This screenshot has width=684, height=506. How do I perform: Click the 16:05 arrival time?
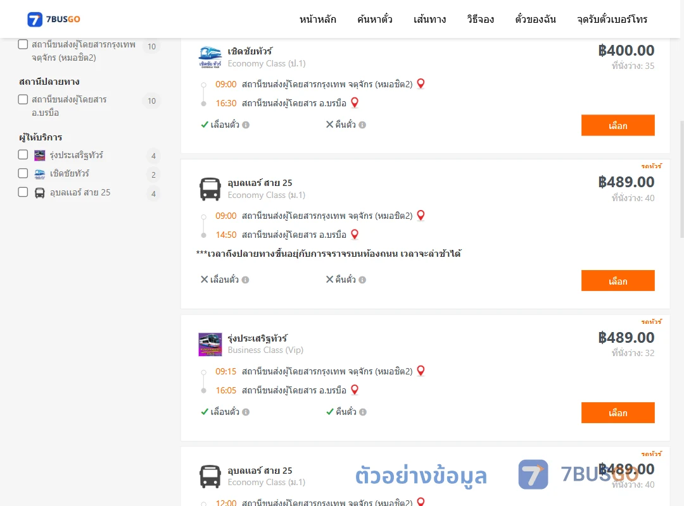(226, 390)
